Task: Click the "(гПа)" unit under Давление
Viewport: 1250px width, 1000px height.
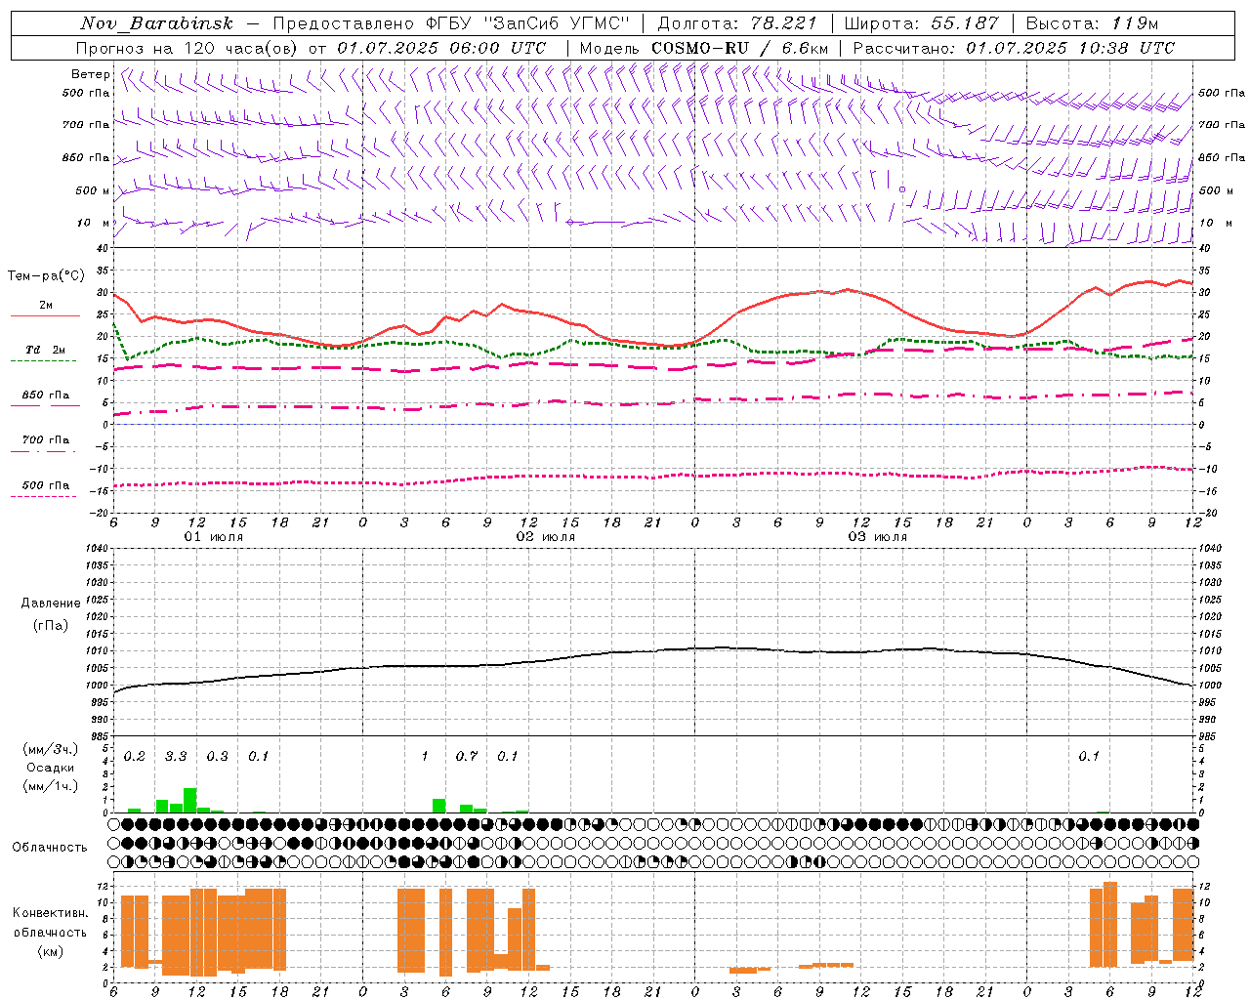Action: (x=51, y=625)
